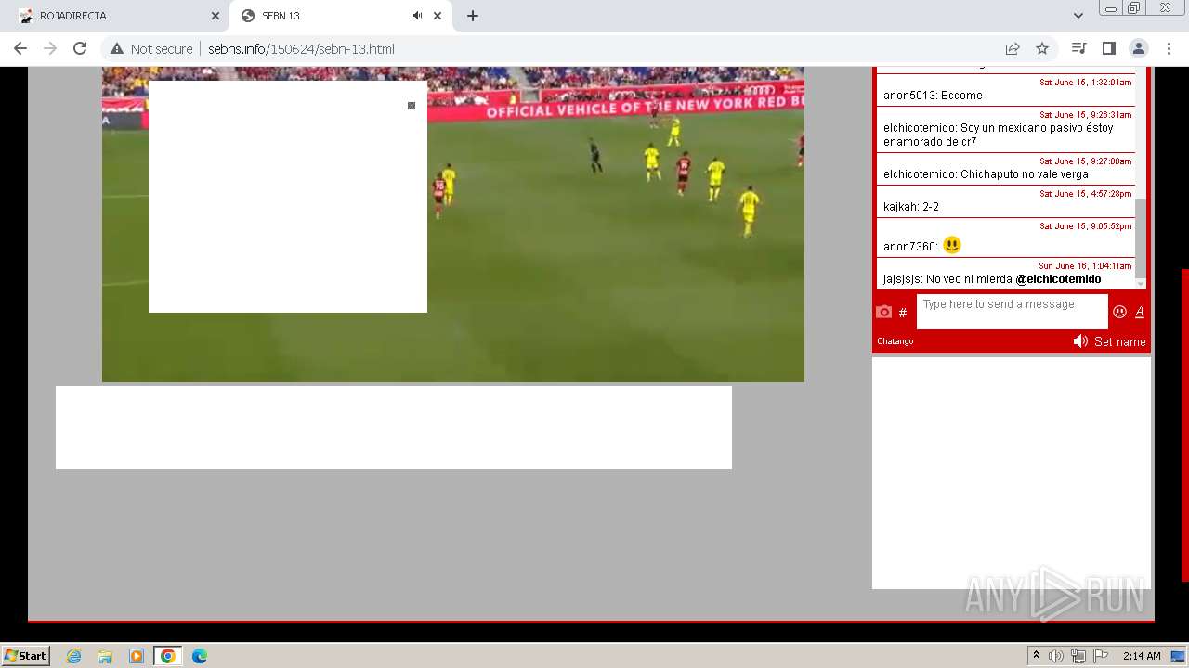Reload the current page
The image size is (1189, 668).
(x=80, y=48)
